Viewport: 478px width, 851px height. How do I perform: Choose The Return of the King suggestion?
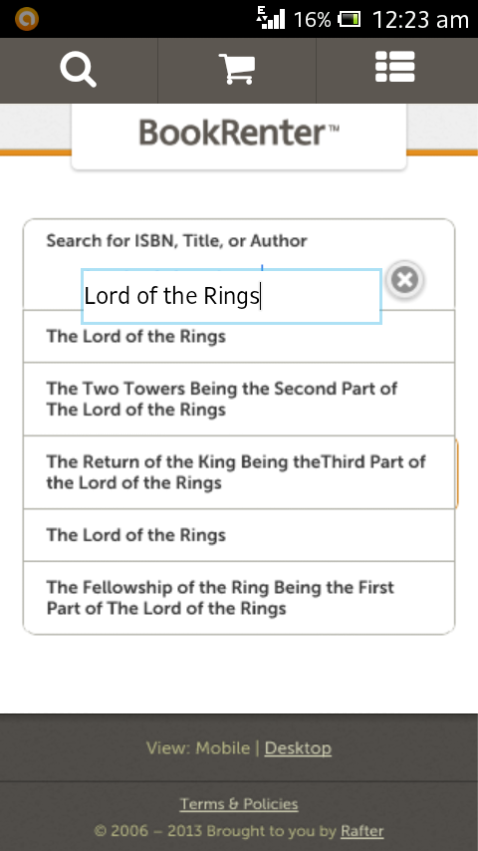(x=239, y=472)
